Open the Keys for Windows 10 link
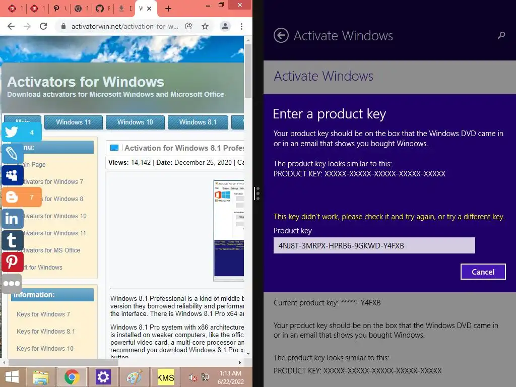The height and width of the screenshot is (387, 516). 45,349
